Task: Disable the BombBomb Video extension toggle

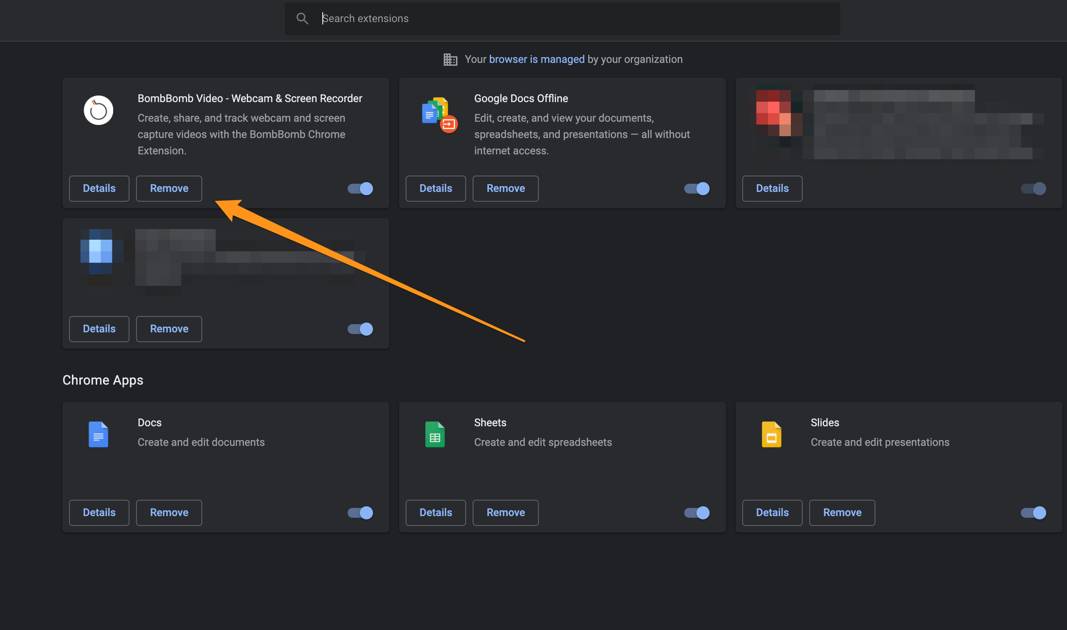Action: [x=360, y=189]
